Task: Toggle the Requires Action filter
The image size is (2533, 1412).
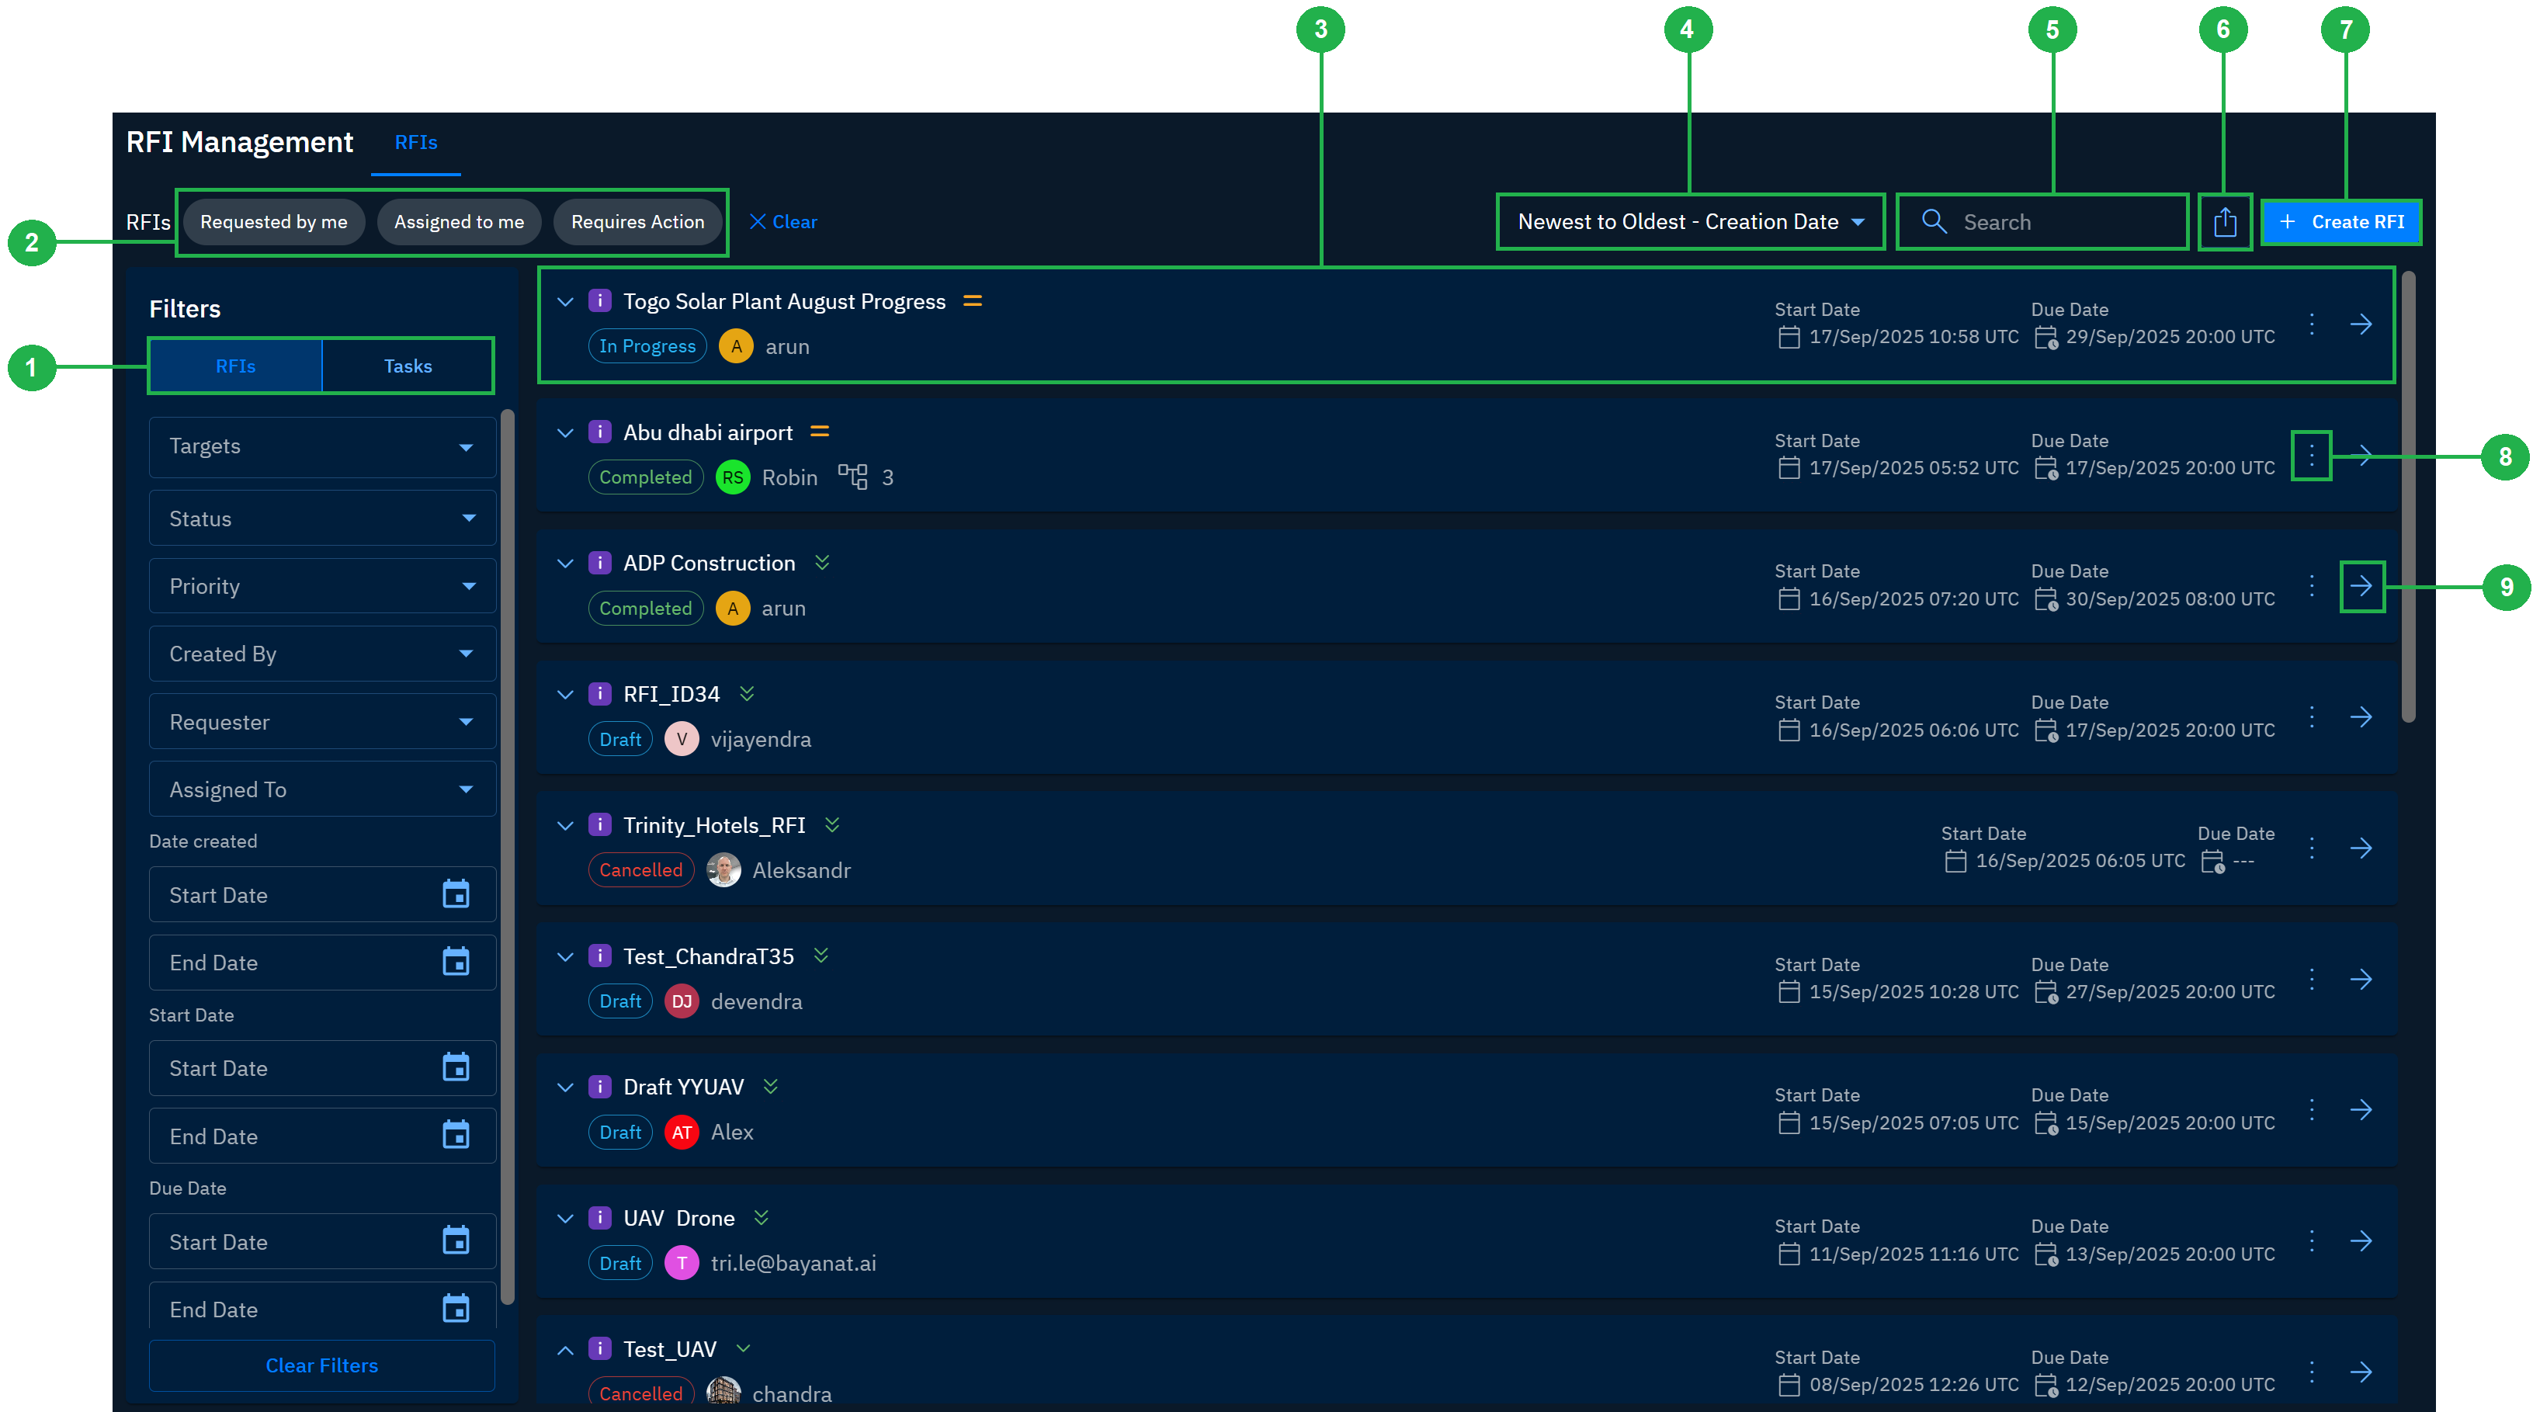Action: (638, 221)
